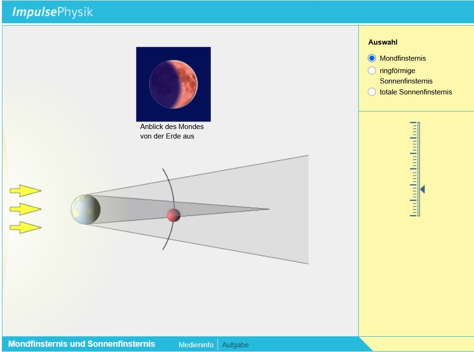Click the 'Sonnenfinsternis' second-line label
The width and height of the screenshot is (474, 352).
[406, 81]
